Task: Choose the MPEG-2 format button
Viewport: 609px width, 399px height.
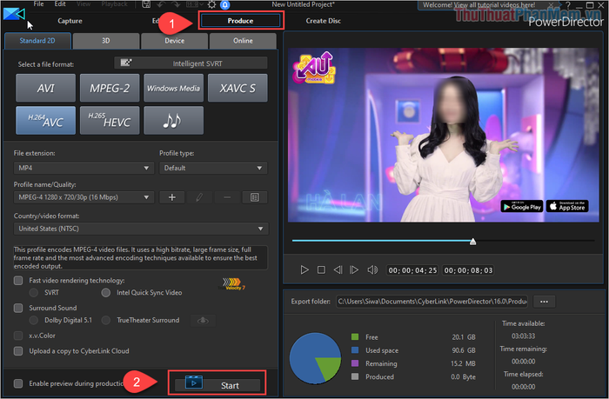Action: [110, 88]
